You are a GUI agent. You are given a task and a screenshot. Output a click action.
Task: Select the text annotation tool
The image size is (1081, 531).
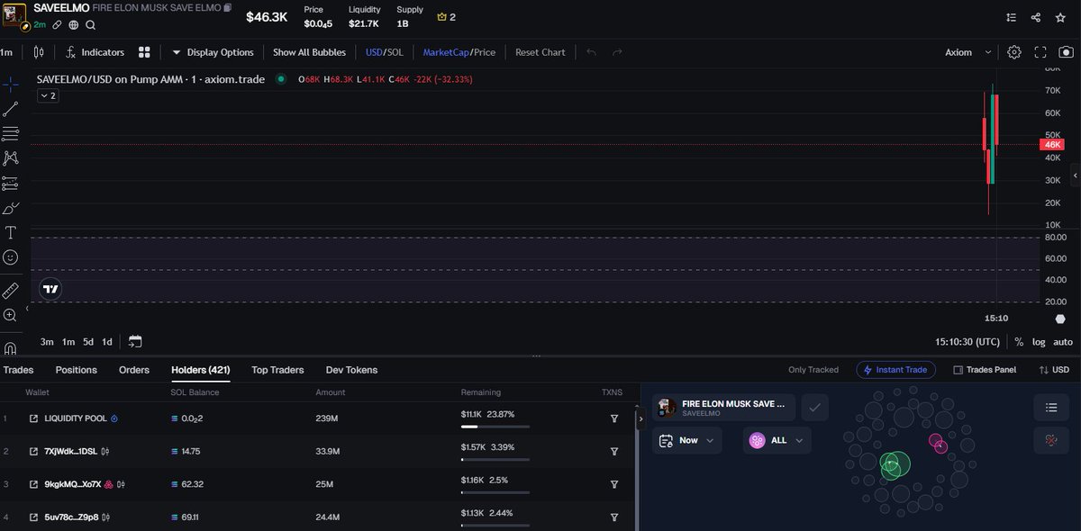point(11,232)
